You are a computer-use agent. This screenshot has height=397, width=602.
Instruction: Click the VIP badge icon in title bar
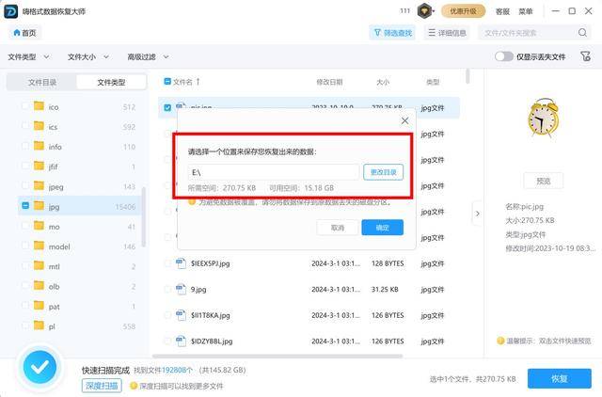[424, 11]
